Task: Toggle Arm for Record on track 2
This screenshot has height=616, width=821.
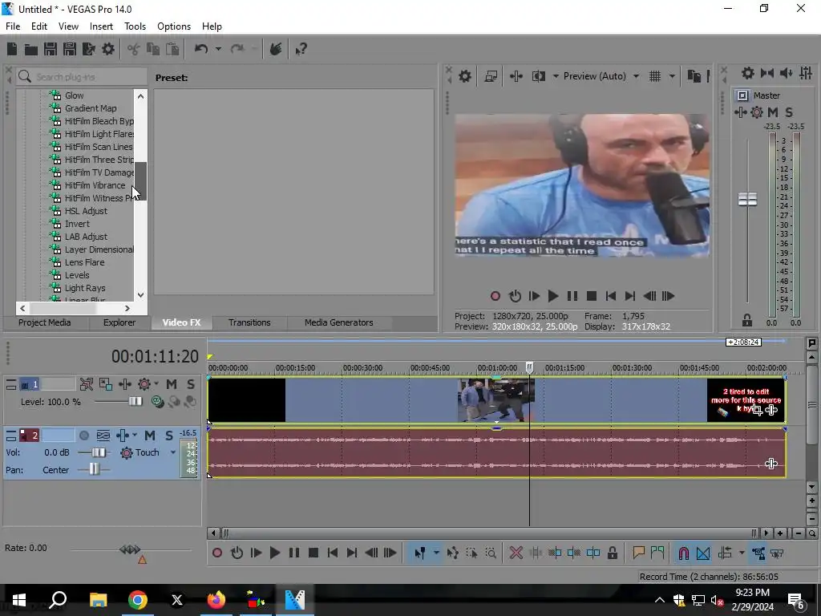Action: (83, 436)
